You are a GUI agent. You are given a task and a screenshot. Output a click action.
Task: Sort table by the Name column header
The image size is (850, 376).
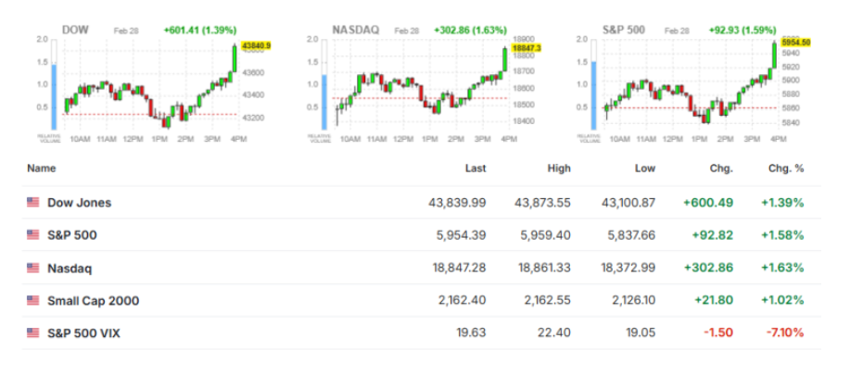[42, 169]
